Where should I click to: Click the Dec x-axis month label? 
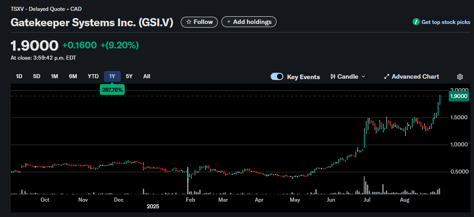[x=119, y=200]
